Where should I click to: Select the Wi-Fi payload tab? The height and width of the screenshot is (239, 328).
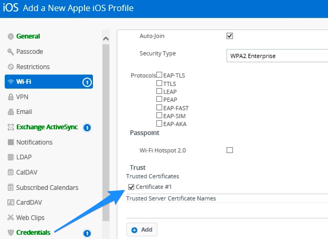(49, 82)
